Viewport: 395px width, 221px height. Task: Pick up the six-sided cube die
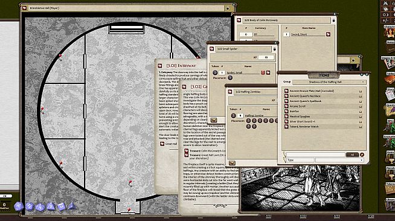(62, 207)
